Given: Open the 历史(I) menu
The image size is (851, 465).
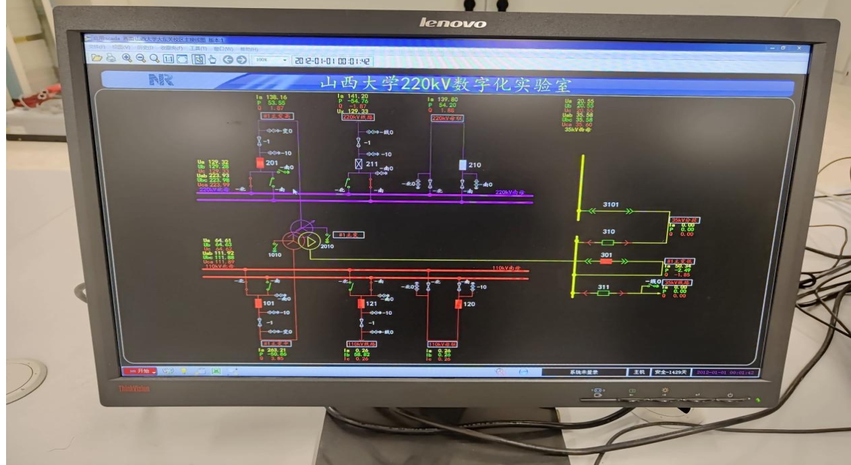Looking at the screenshot, I should pos(145,47).
